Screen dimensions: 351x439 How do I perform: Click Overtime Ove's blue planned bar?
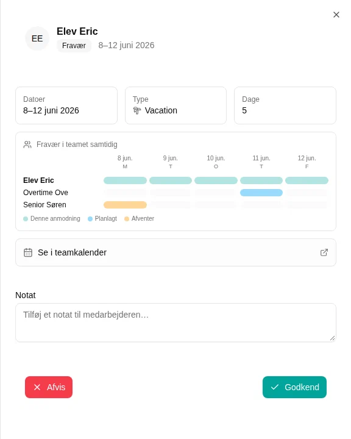[261, 193]
